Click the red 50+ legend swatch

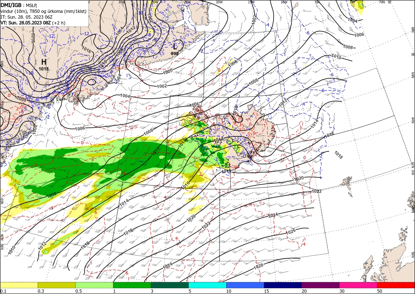click(x=396, y=285)
